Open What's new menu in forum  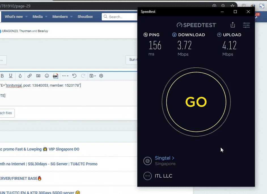pyautogui.click(x=14, y=16)
